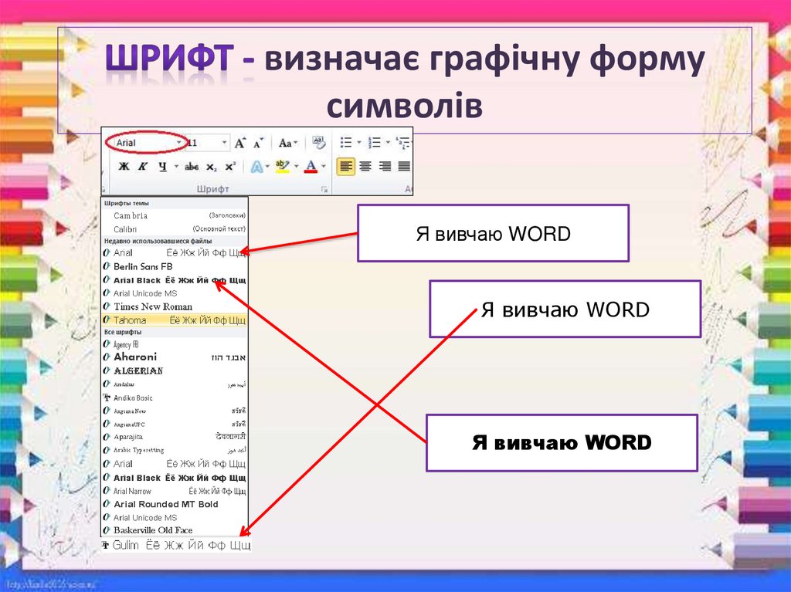The height and width of the screenshot is (592, 791).
Task: Apply the red font color
Action: [x=311, y=167]
